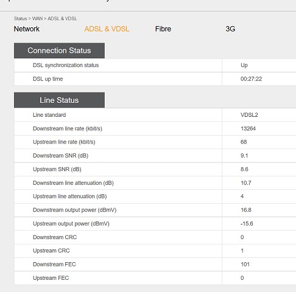Click the Upstream line rate row label

64,142
